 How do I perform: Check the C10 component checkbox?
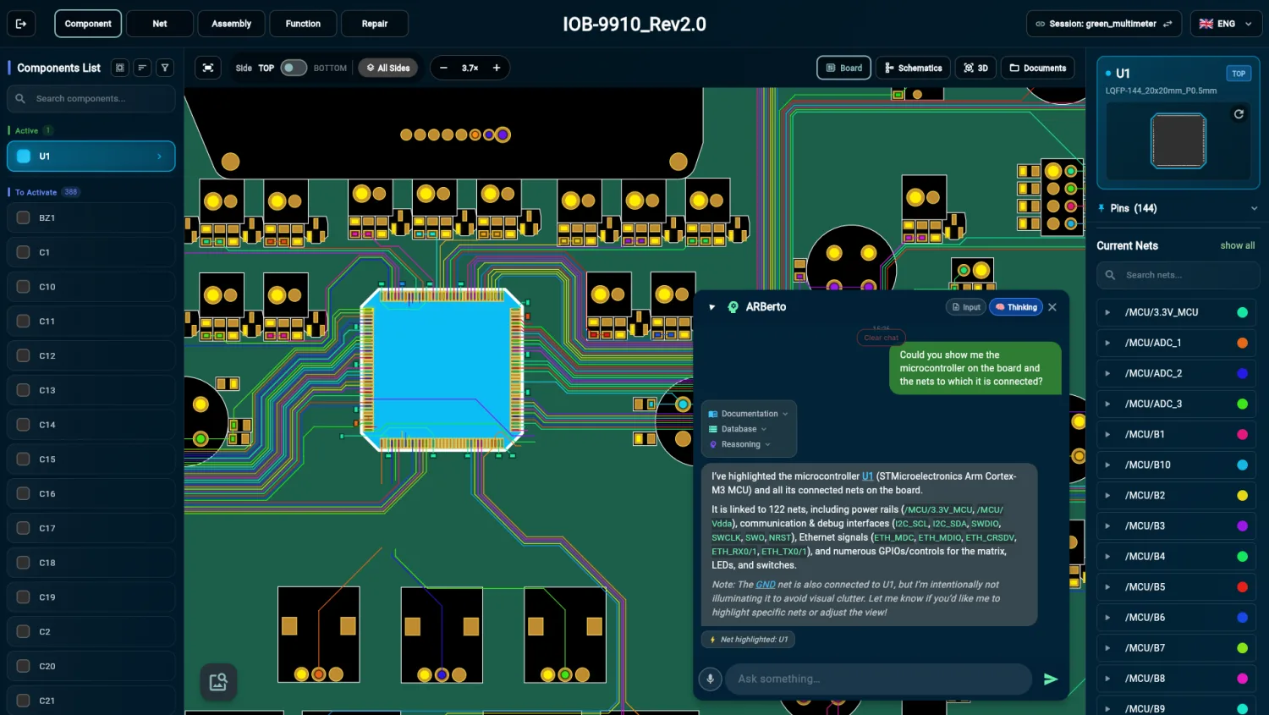[24, 287]
